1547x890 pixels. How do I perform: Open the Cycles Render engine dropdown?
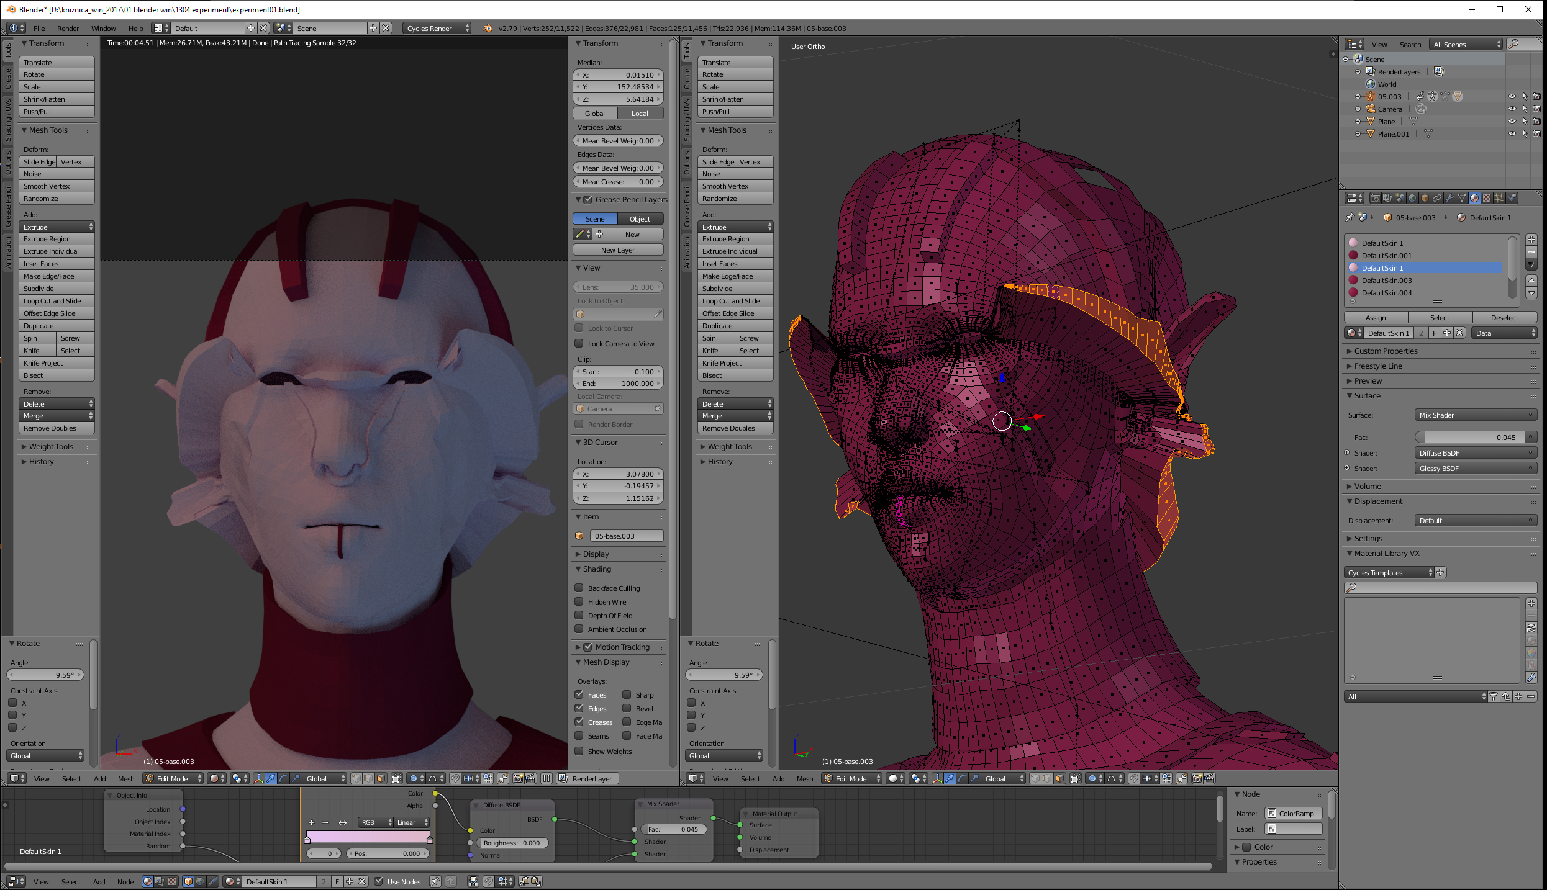tap(437, 28)
